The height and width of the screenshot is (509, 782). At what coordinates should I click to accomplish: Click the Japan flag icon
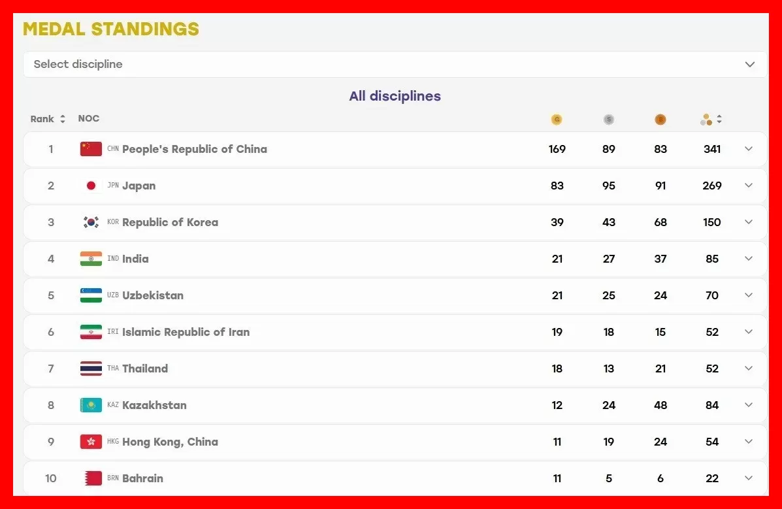pyautogui.click(x=91, y=186)
